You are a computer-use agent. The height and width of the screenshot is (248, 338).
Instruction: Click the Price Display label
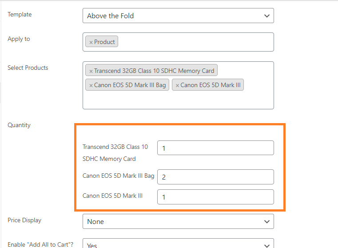[24, 220]
